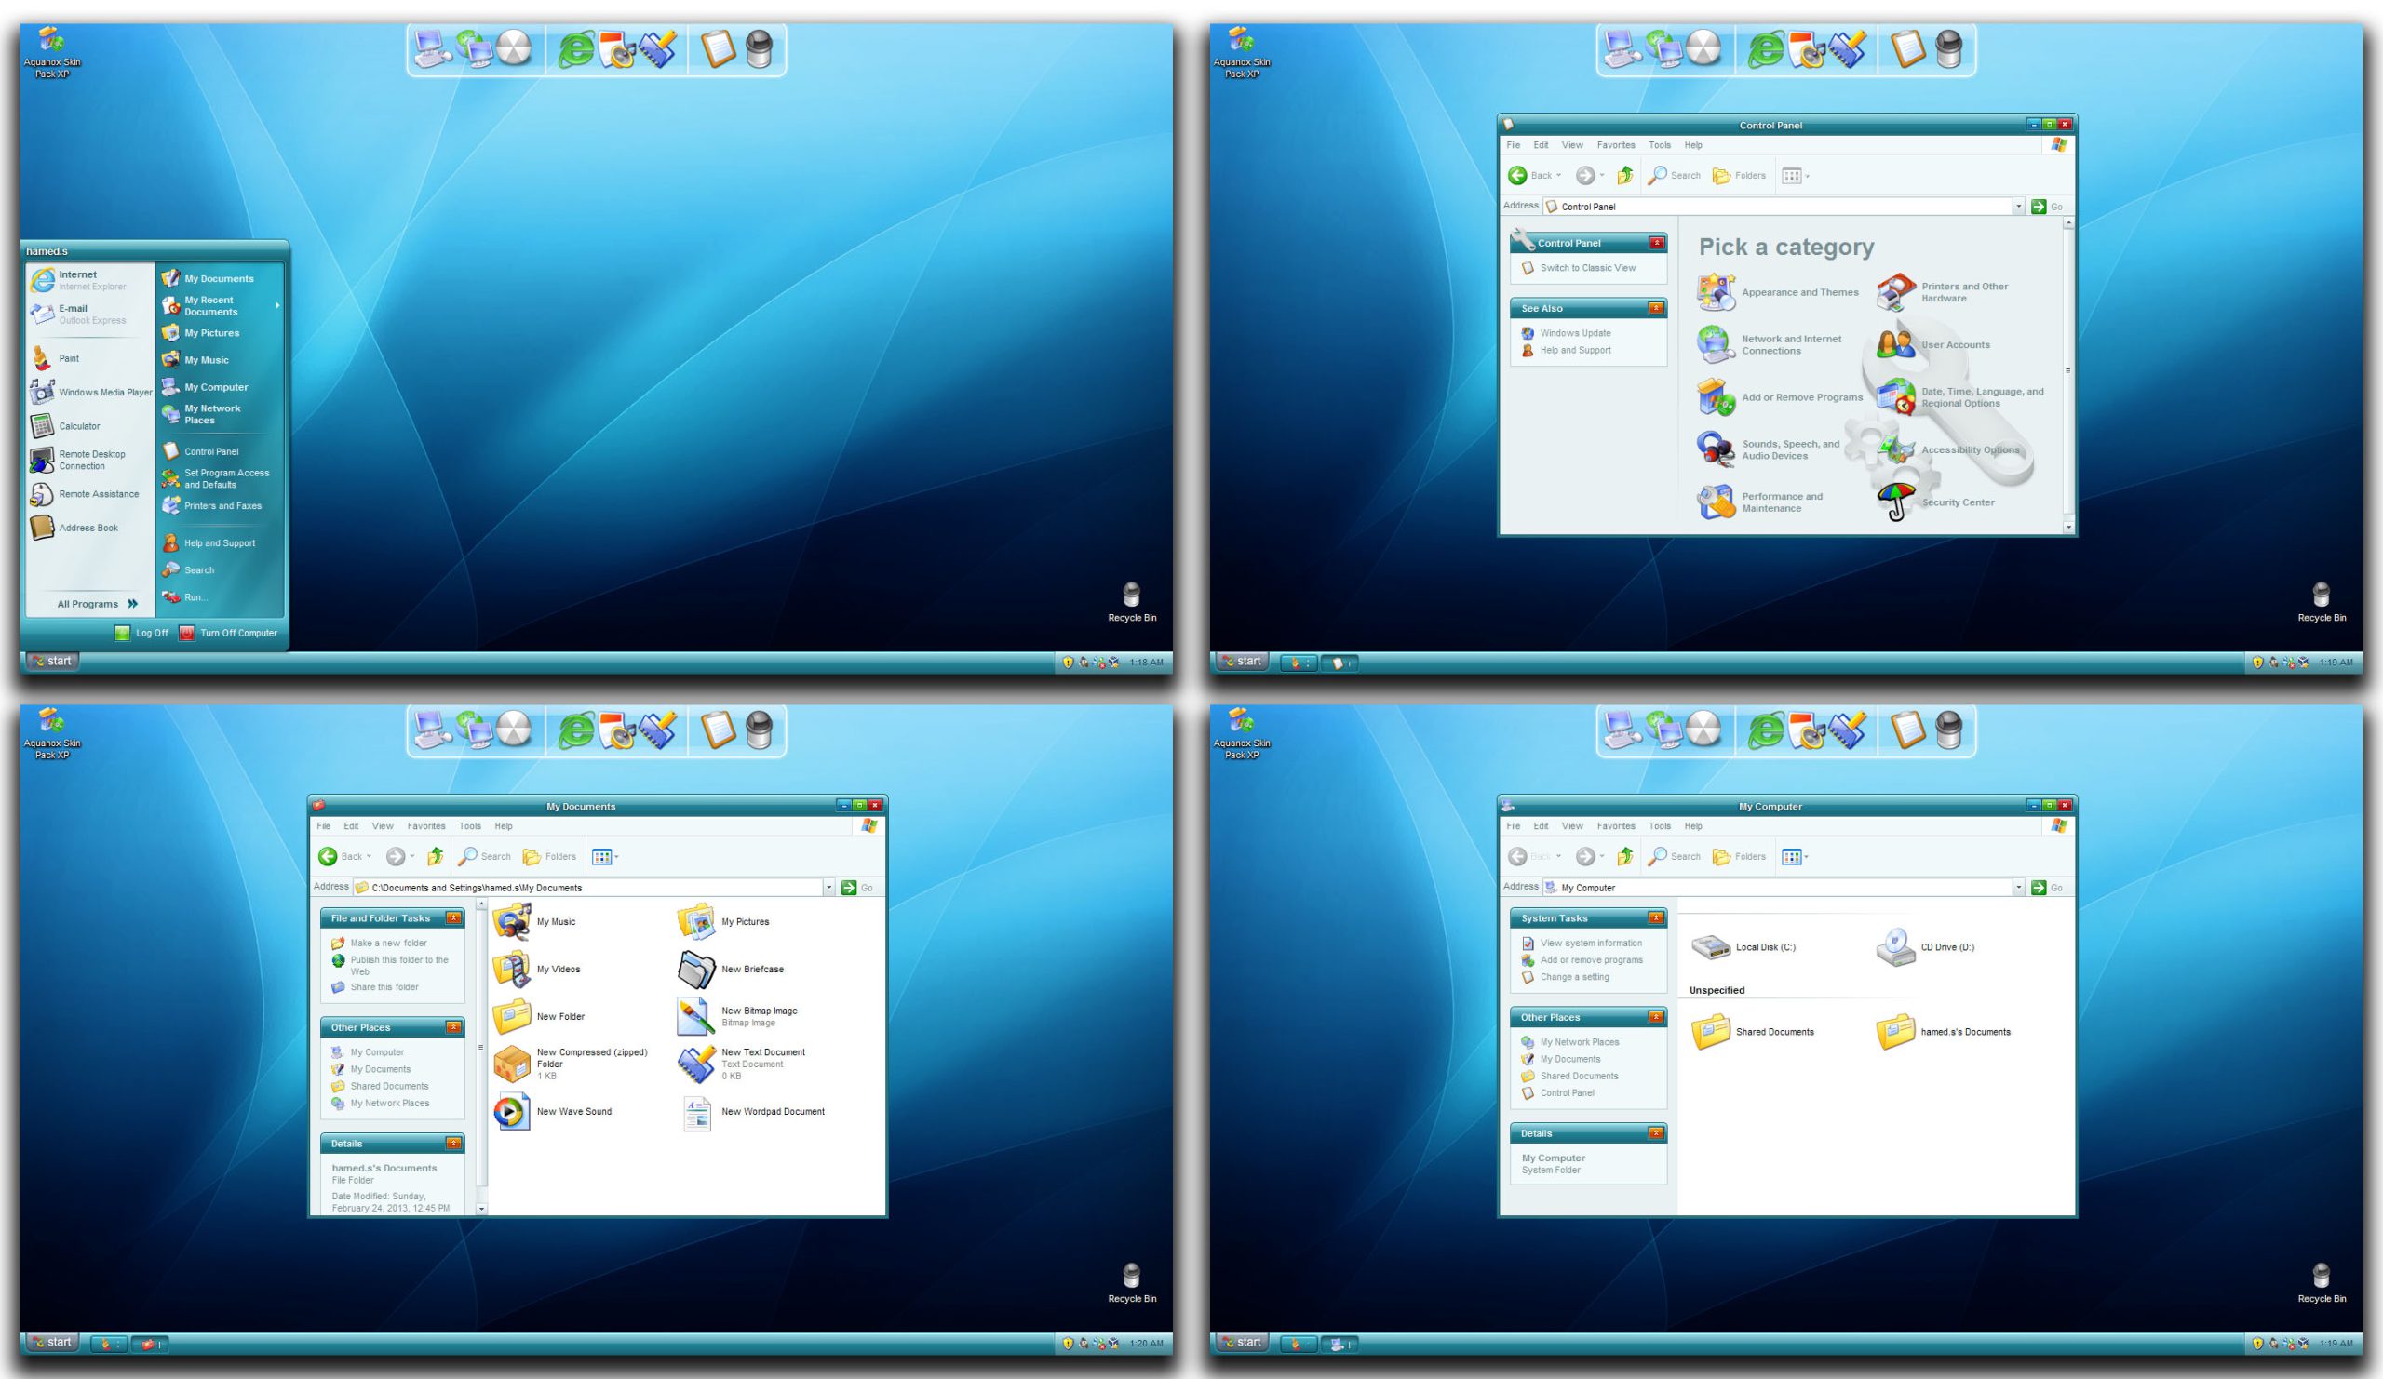Open User Accounts category icon

(1895, 344)
